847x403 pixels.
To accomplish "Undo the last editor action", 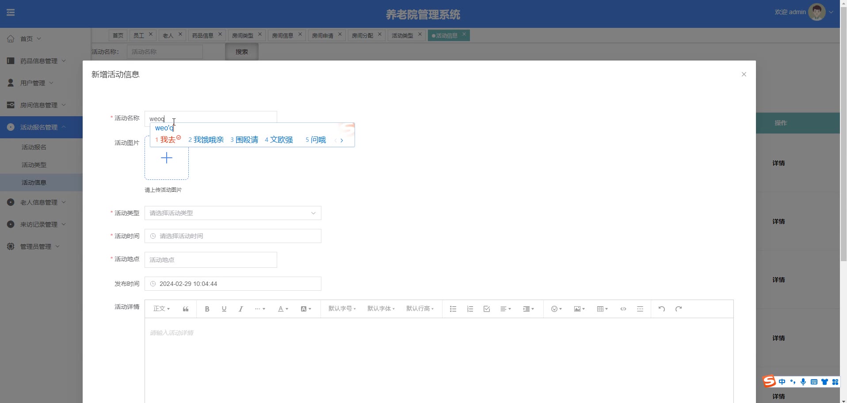I will tap(662, 309).
